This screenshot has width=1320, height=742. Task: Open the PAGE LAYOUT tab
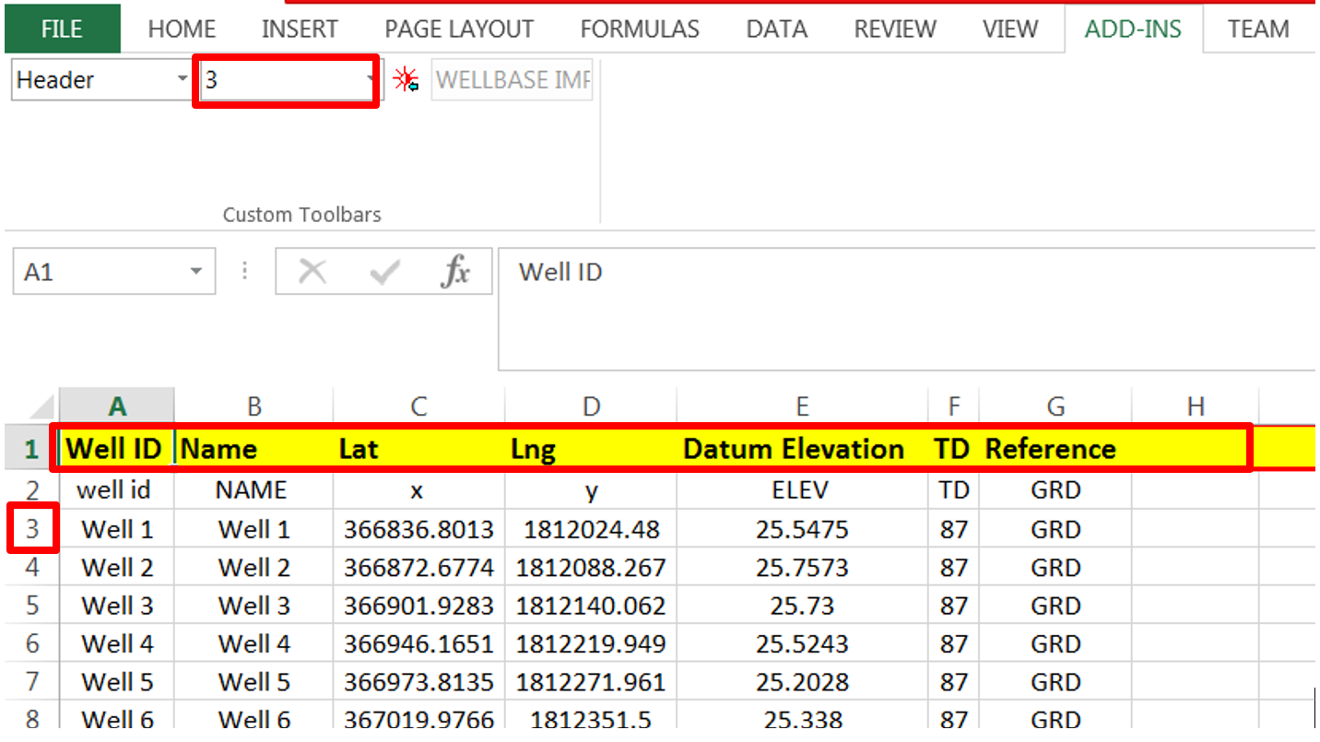pyautogui.click(x=459, y=29)
